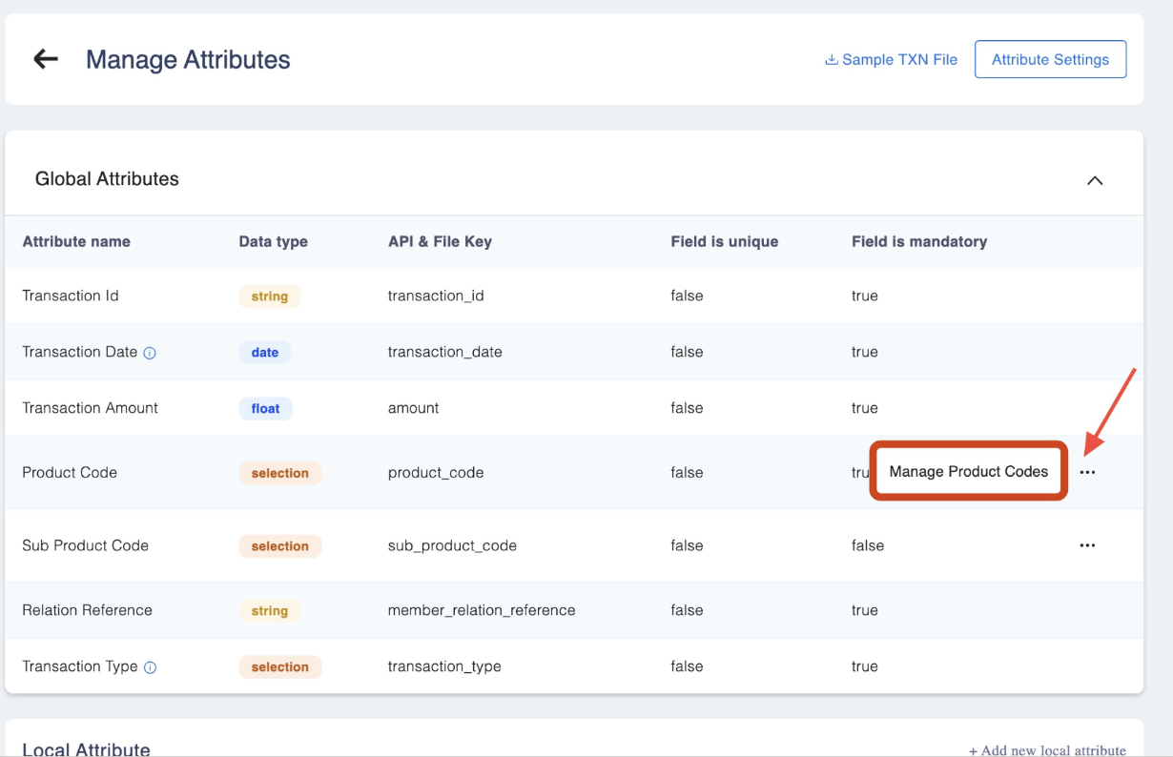Click the Data type column header
The height and width of the screenshot is (757, 1173).
pos(273,241)
